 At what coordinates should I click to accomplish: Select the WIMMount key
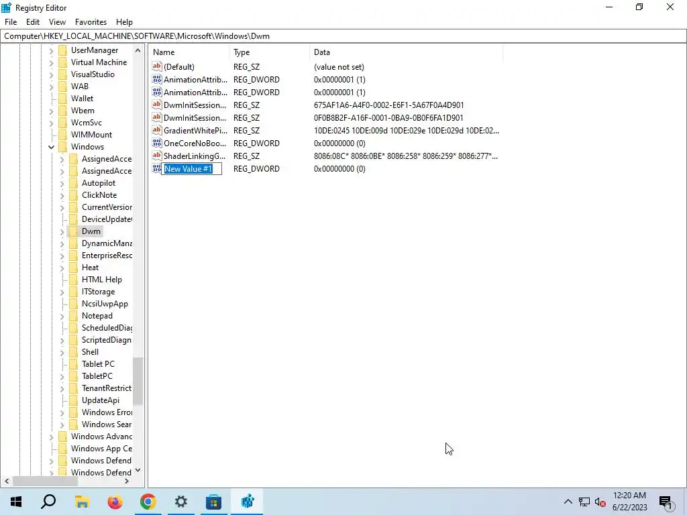[x=91, y=134]
